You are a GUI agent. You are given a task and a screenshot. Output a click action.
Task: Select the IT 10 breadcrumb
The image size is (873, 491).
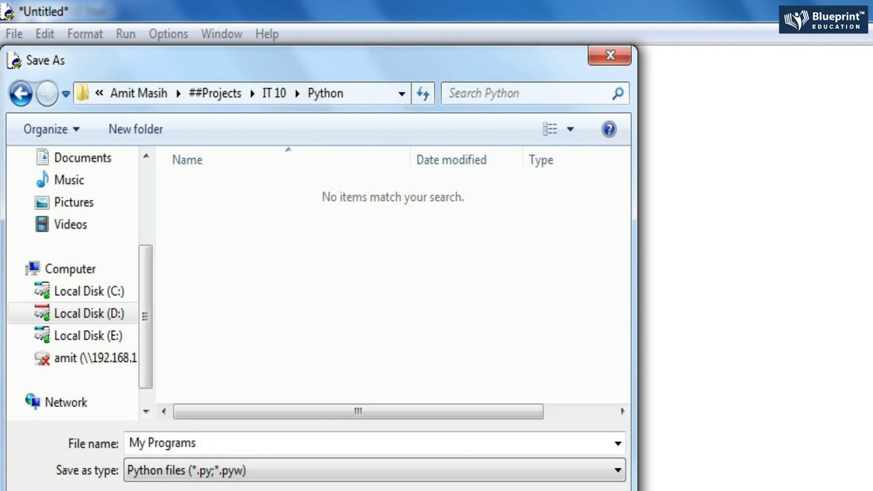274,93
